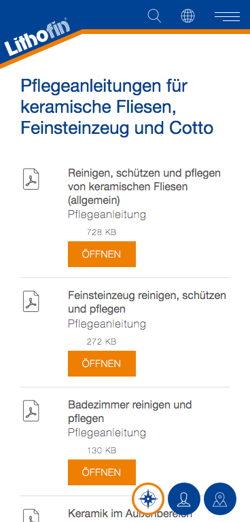Screen dimensions: 250x522
Task: Click the page heading Pflegeanleitungen für keramische Fliesen
Action: point(117,107)
